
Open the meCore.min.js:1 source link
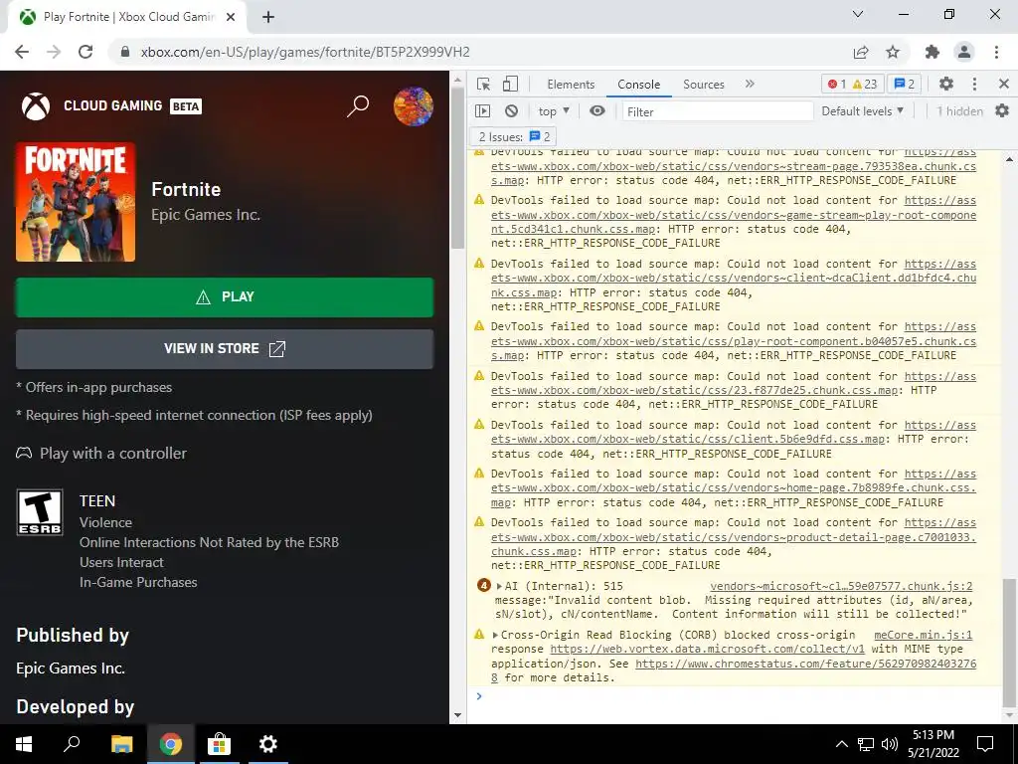[x=924, y=635]
